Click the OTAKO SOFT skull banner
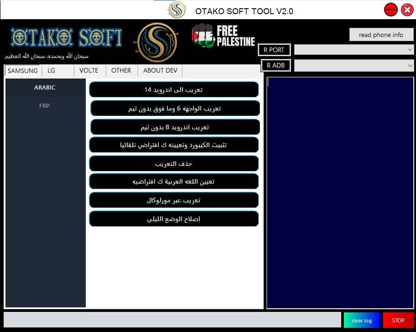The width and height of the screenshot is (416, 332). pyautogui.click(x=66, y=37)
